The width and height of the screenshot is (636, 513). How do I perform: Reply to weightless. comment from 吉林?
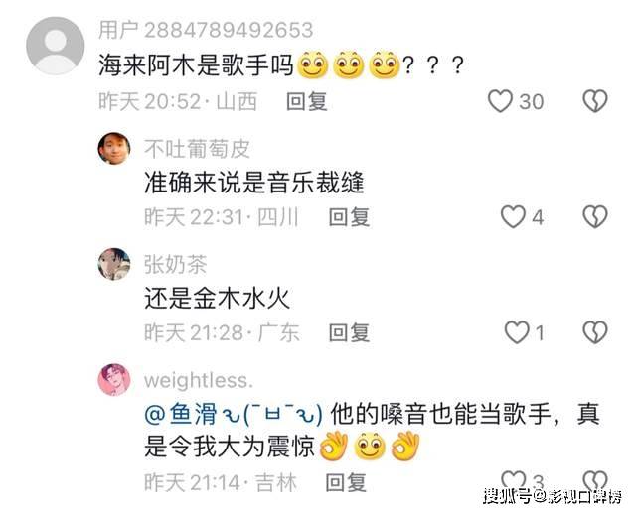pyautogui.click(x=346, y=482)
